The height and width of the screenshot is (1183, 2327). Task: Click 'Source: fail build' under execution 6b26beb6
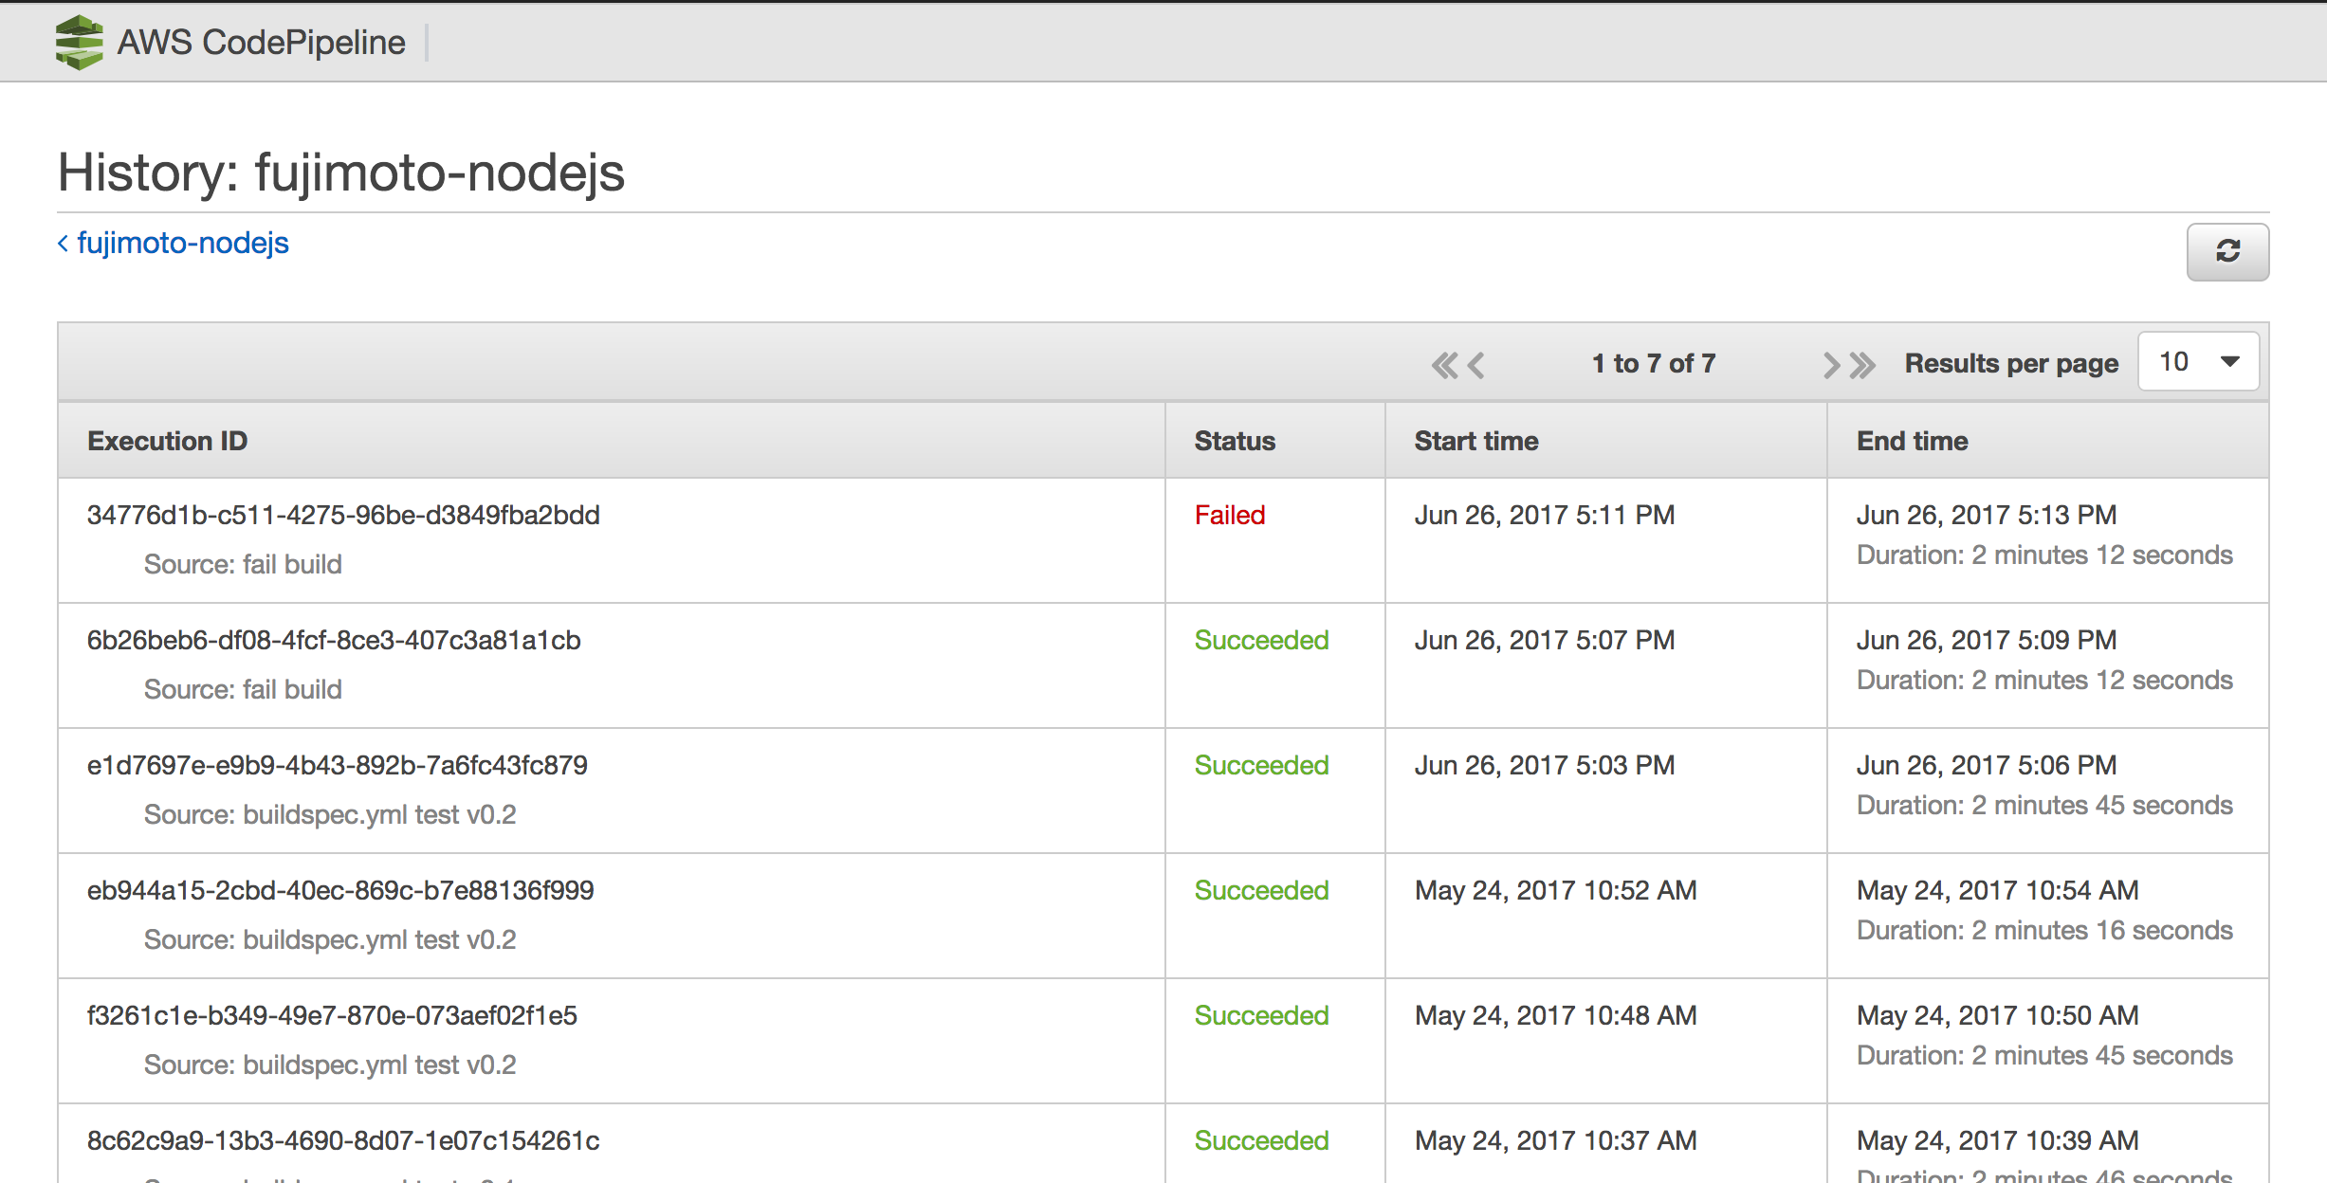[243, 689]
